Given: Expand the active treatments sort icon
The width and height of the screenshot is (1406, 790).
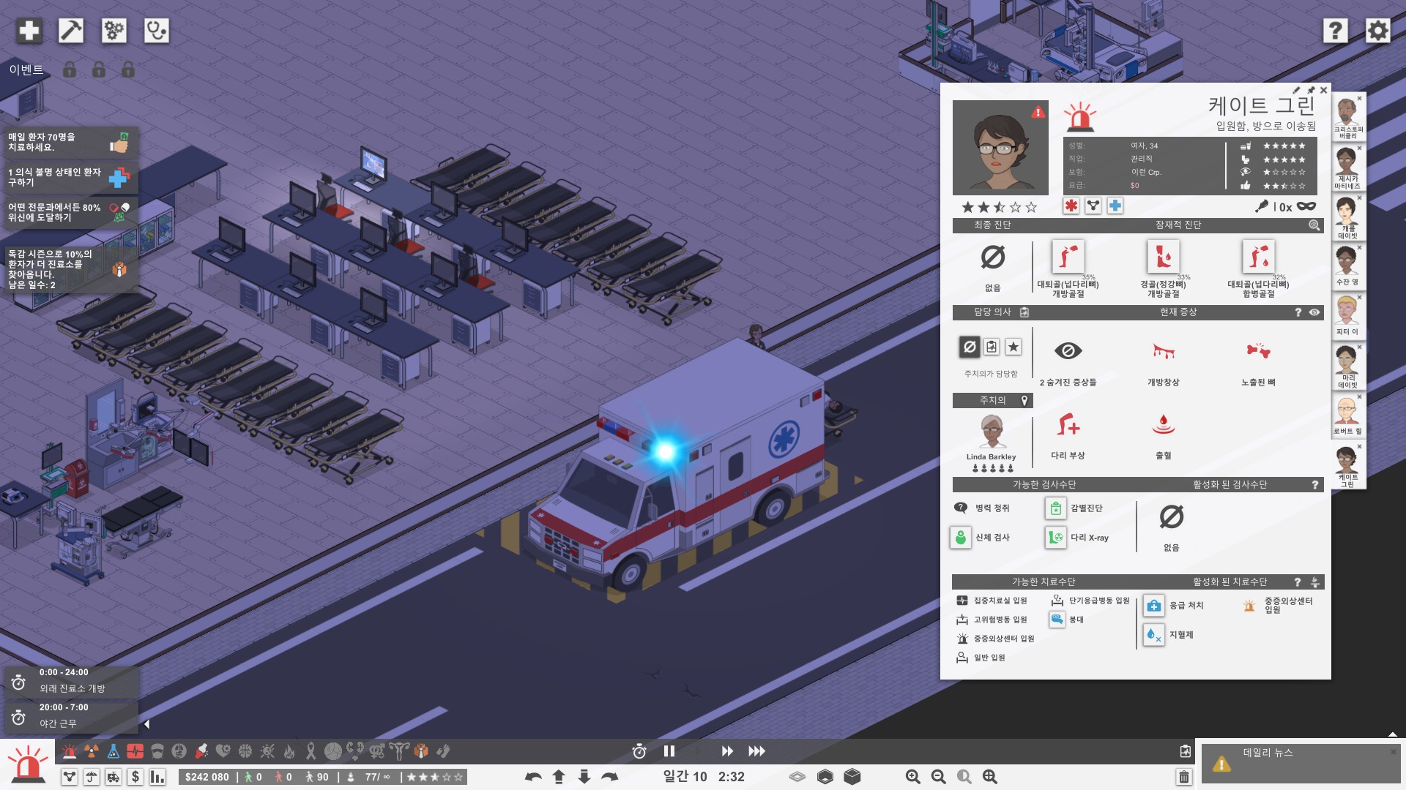Looking at the screenshot, I should coord(1315,582).
